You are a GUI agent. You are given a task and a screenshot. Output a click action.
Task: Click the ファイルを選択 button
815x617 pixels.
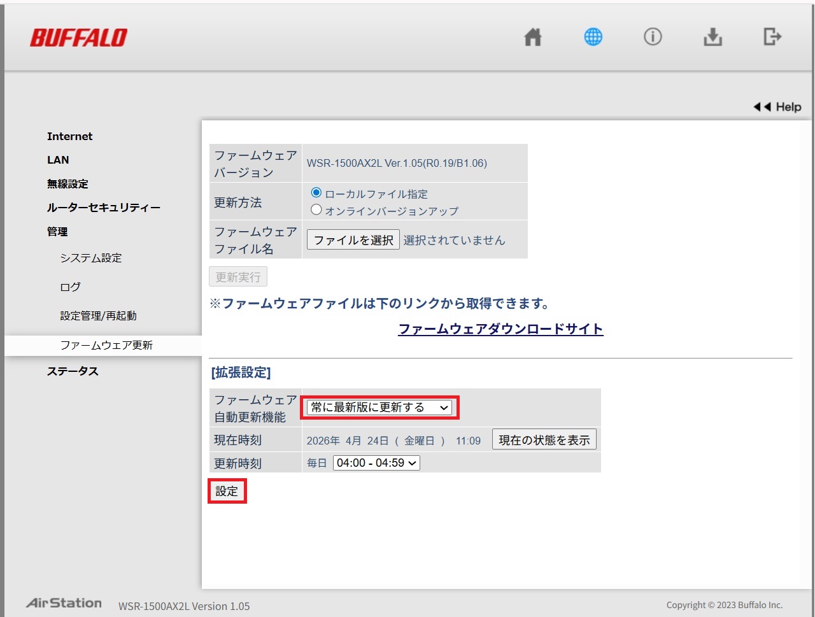pyautogui.click(x=353, y=240)
